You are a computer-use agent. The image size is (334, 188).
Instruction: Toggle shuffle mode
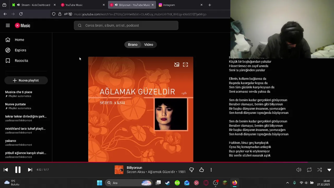320,170
